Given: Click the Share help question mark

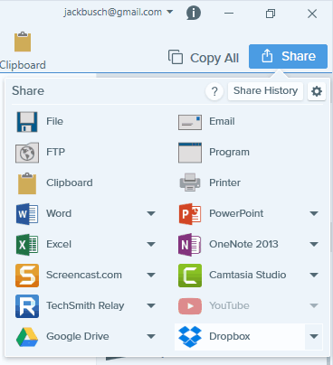Looking at the screenshot, I should pyautogui.click(x=214, y=91).
